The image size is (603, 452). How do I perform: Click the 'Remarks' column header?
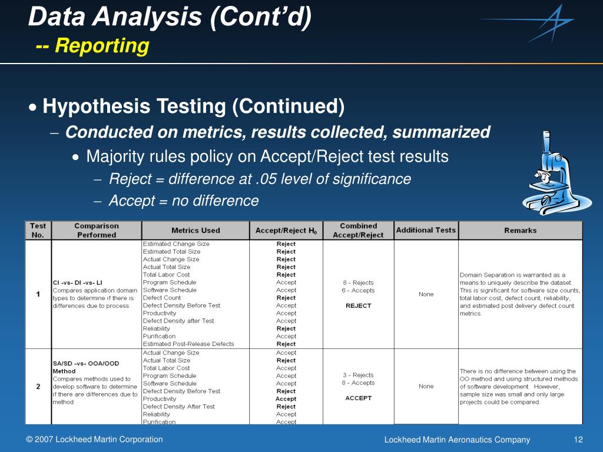[x=521, y=230]
